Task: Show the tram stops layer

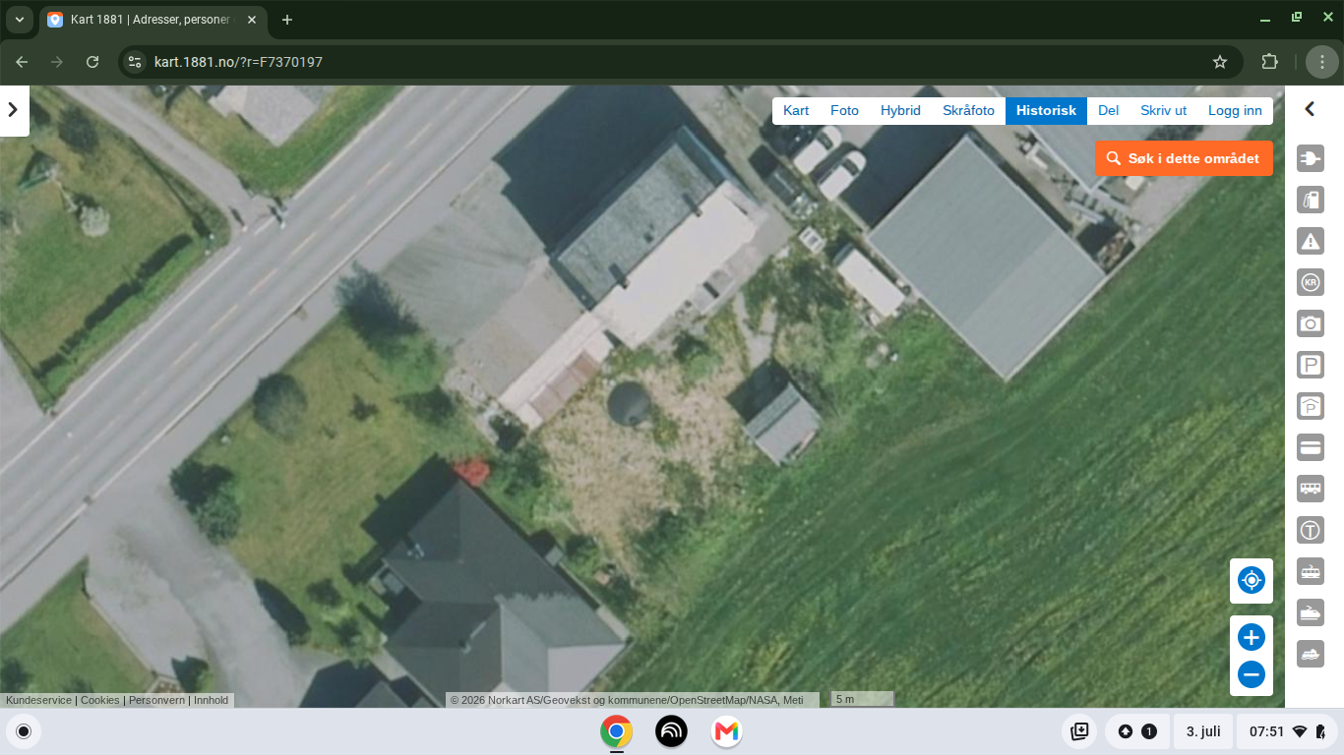Action: [x=1311, y=571]
